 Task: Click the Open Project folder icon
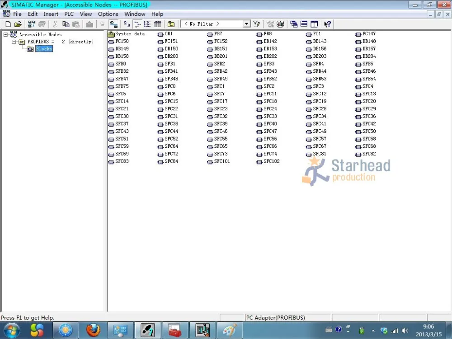18,24
